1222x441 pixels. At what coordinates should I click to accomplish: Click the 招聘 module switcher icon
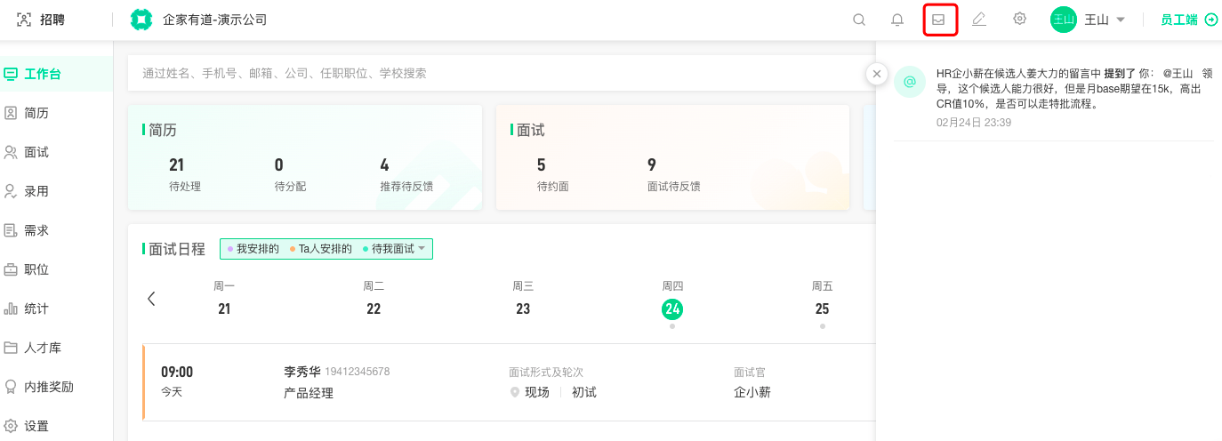point(24,20)
